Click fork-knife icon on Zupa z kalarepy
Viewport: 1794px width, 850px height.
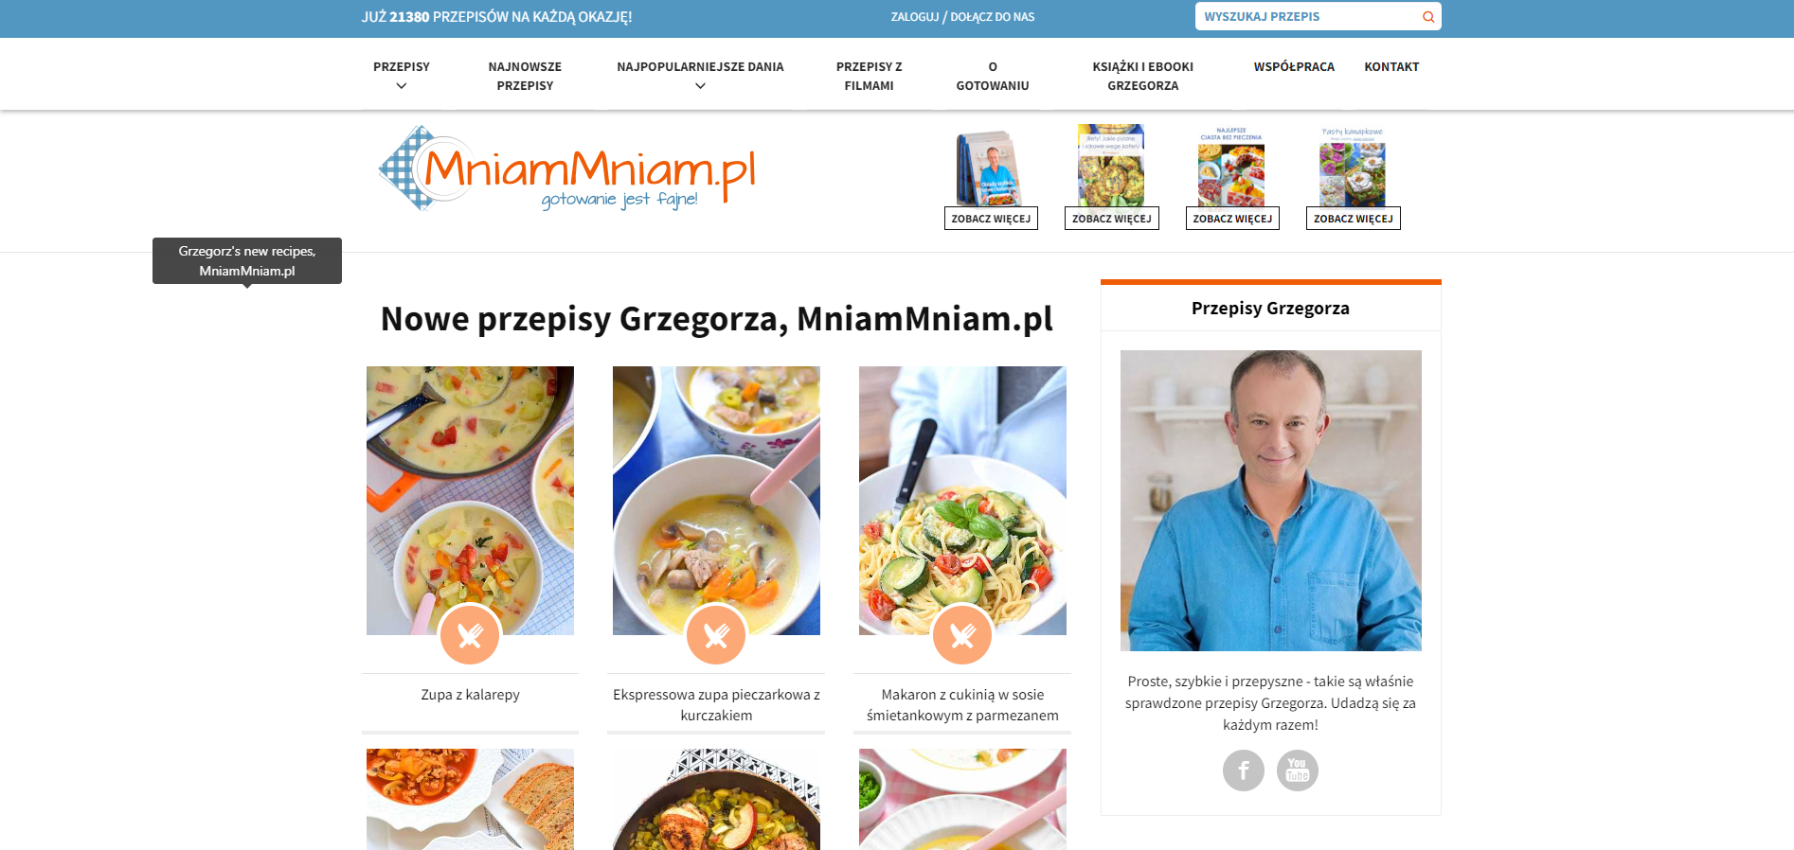(470, 635)
